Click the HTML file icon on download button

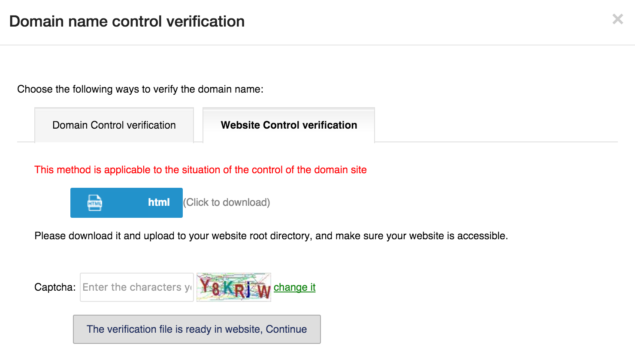95,203
